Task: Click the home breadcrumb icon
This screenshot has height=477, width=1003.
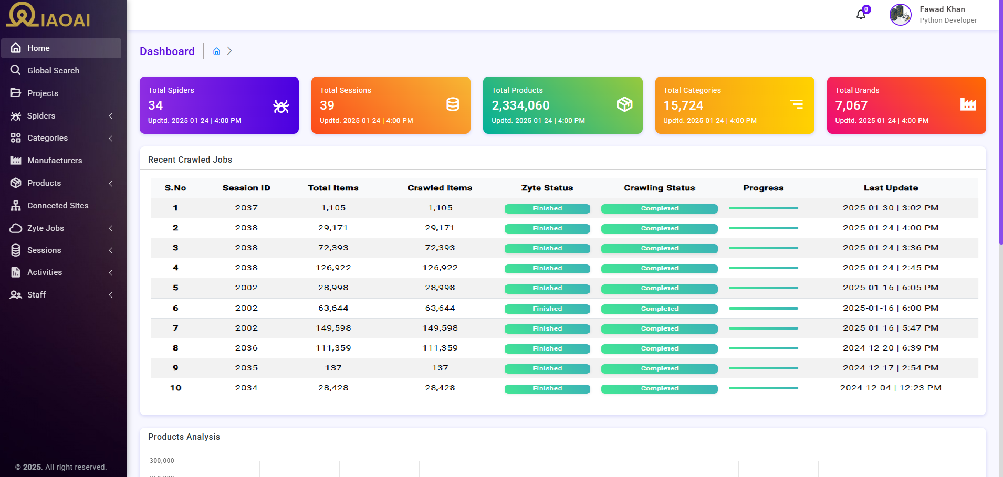Action: point(216,51)
